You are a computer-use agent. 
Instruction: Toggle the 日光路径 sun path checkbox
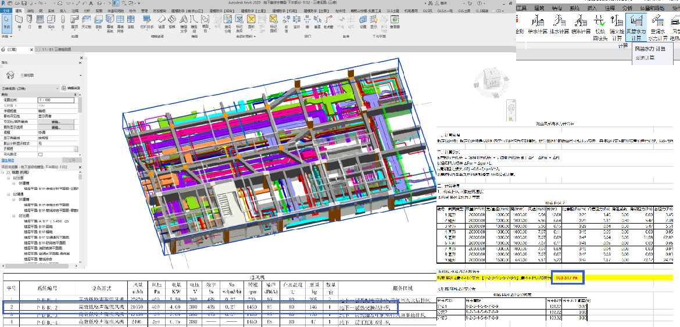tap(40, 154)
